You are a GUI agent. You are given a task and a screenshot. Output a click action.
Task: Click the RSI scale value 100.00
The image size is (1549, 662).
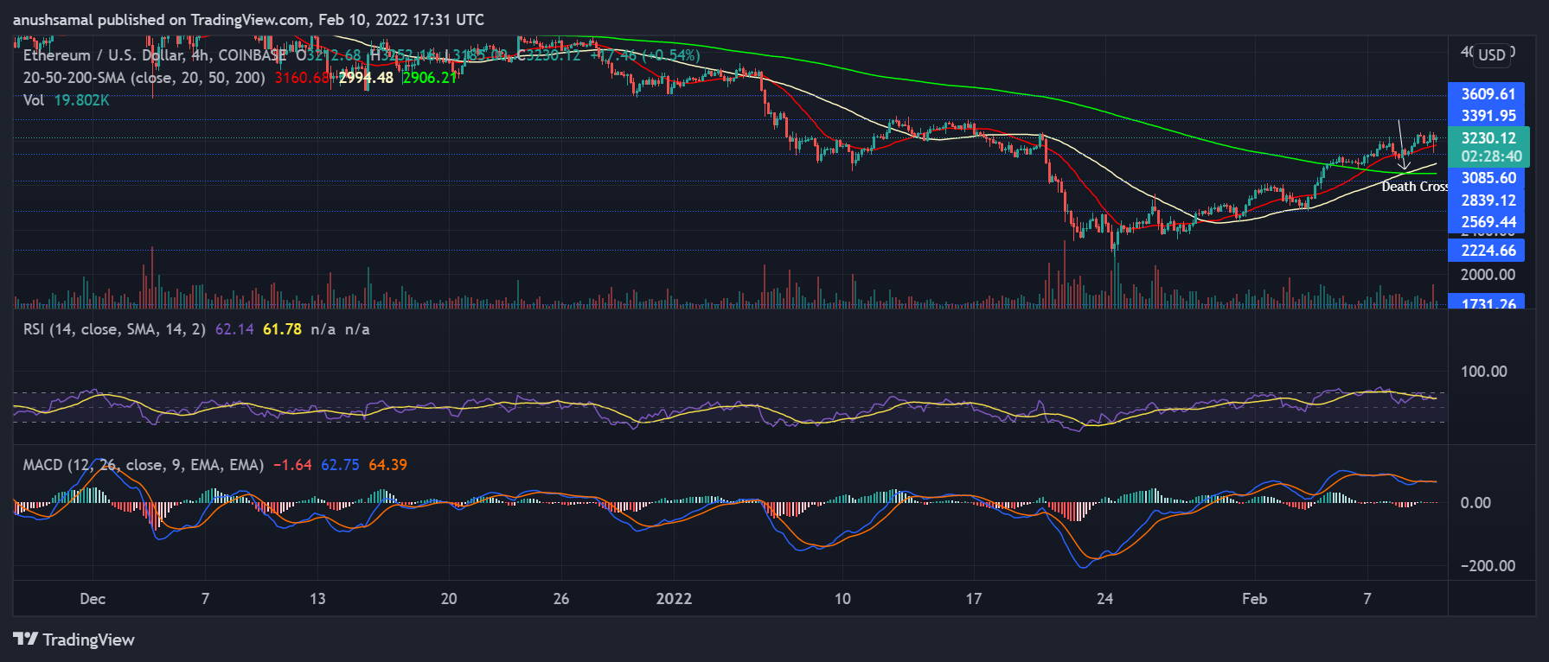[x=1484, y=372]
